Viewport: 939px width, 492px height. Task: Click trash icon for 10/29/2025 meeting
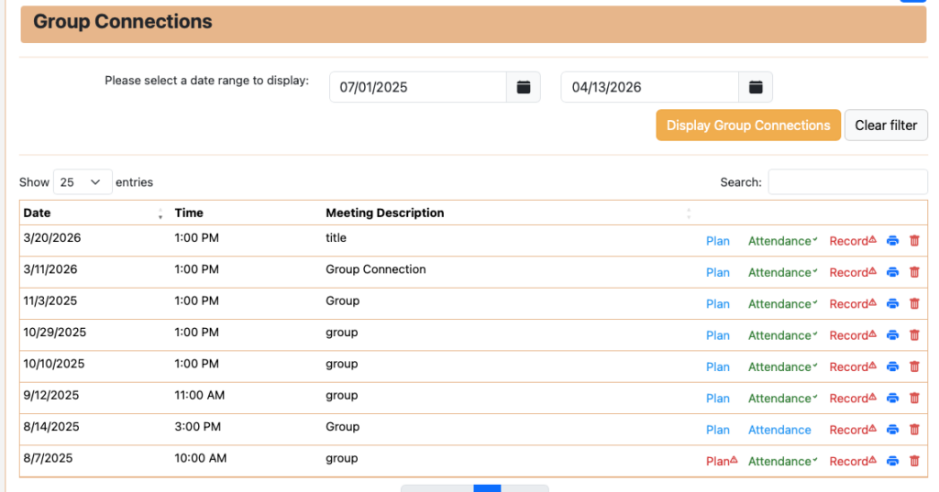click(914, 335)
